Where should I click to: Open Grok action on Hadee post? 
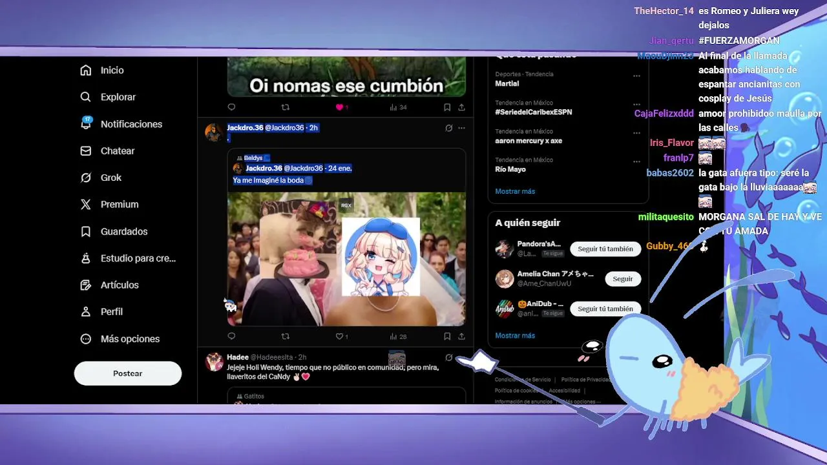(x=448, y=357)
